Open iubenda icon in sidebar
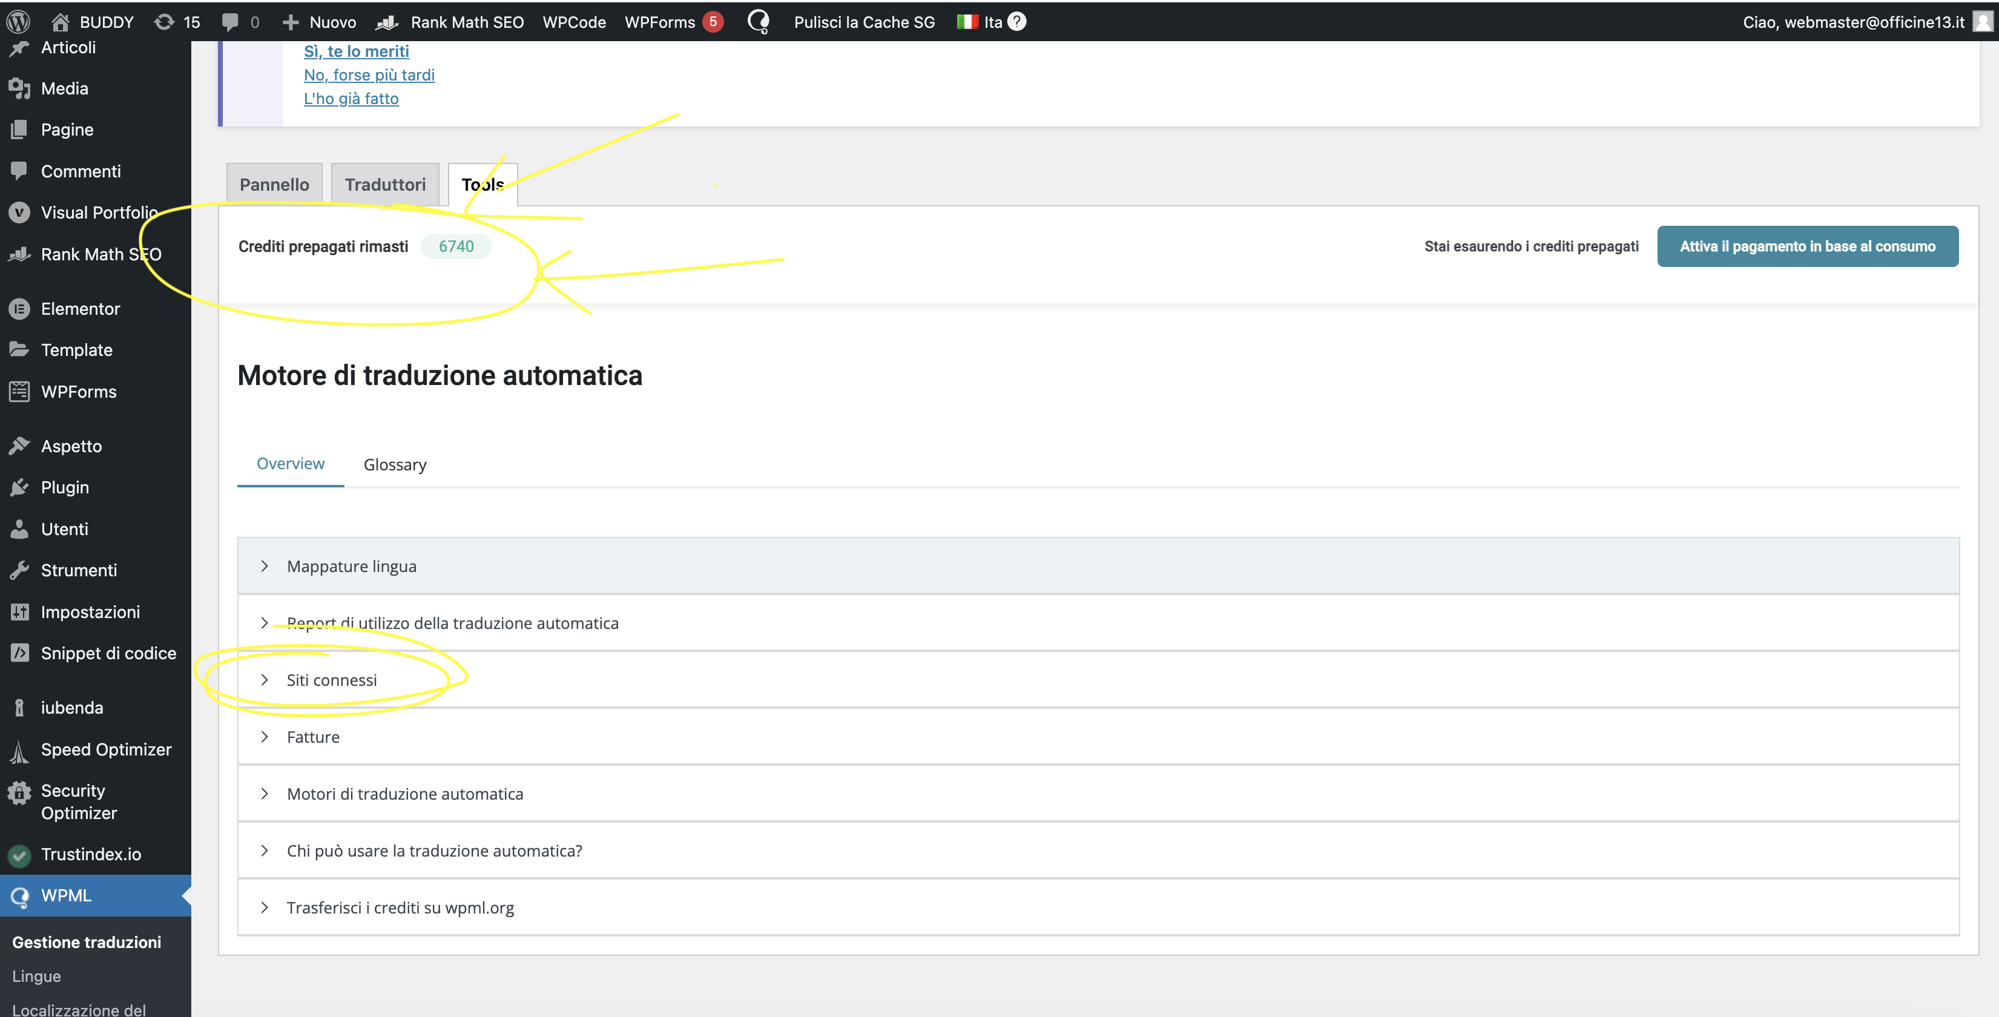The width and height of the screenshot is (1999, 1017). point(19,708)
